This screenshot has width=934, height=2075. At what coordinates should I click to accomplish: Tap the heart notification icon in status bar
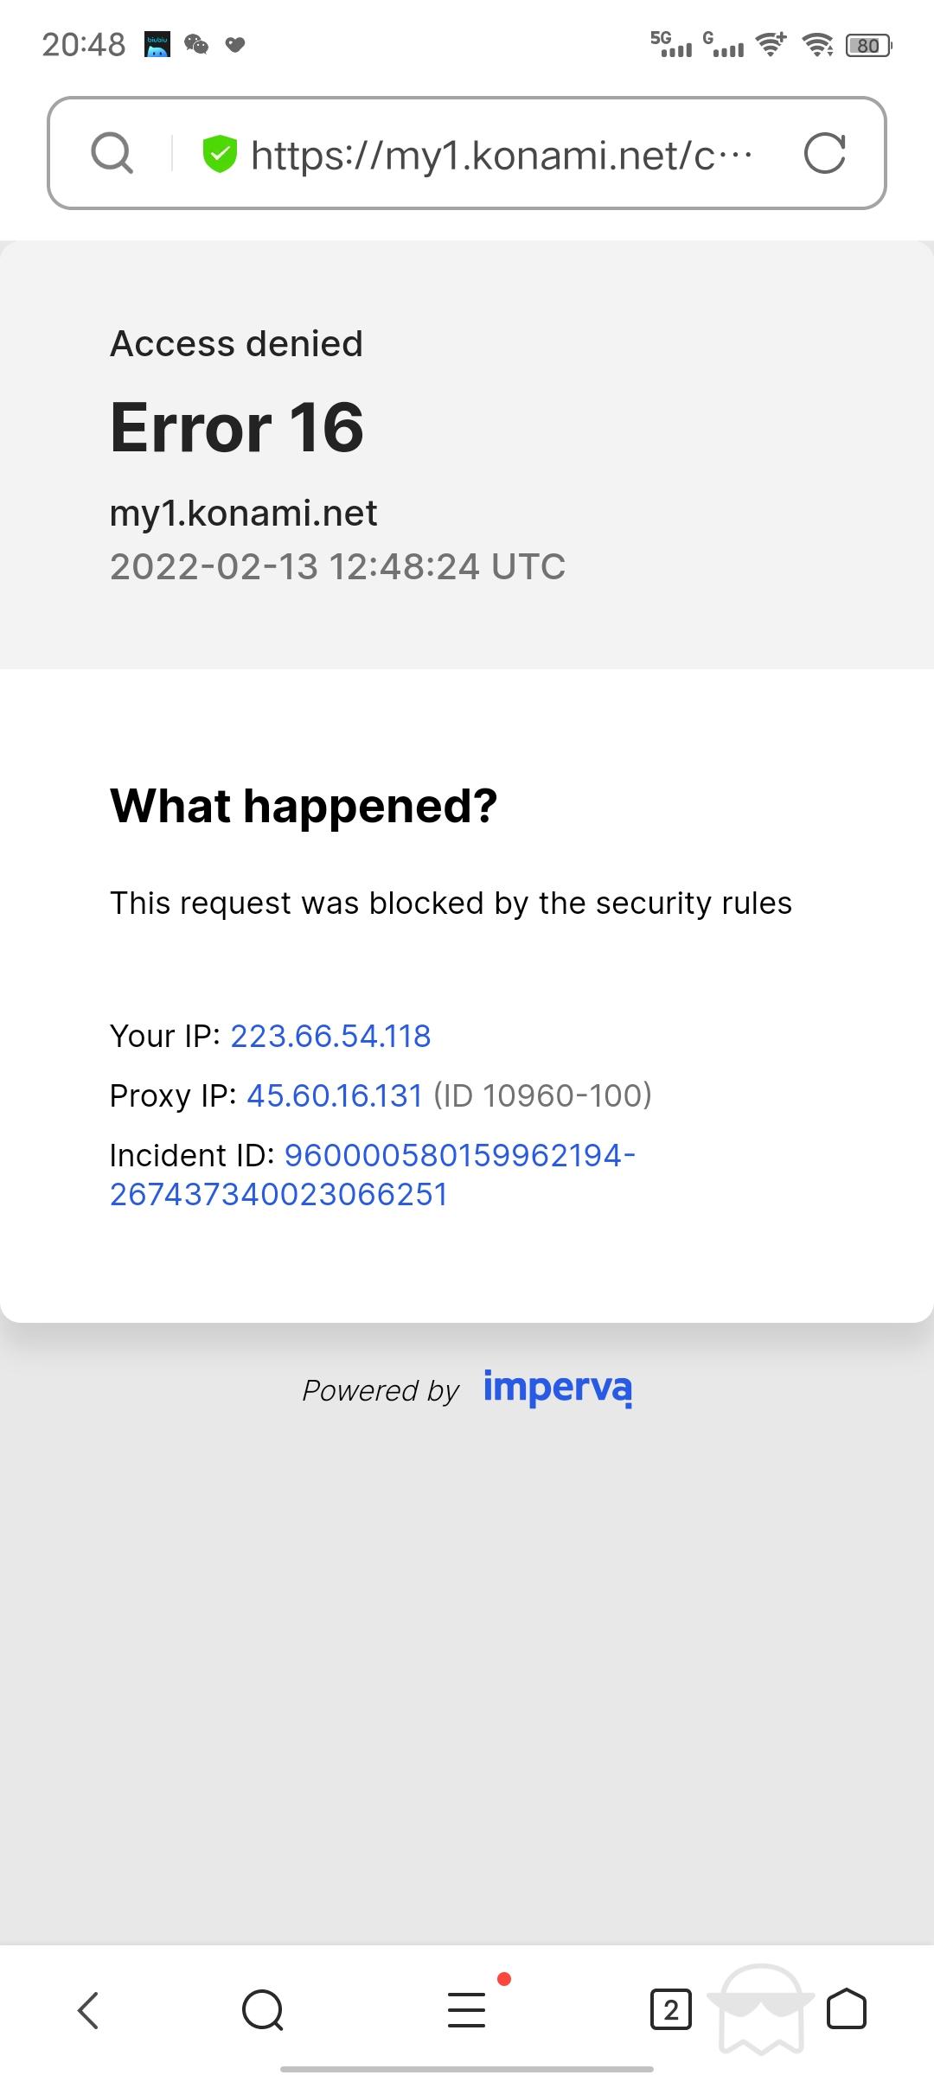(x=235, y=44)
